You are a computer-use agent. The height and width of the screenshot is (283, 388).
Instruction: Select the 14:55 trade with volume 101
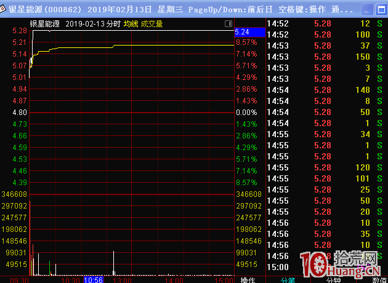(327, 178)
